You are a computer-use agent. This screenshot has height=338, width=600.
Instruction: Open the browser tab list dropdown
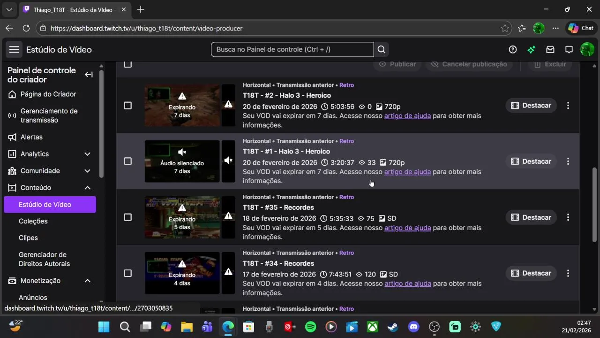(x=9, y=9)
